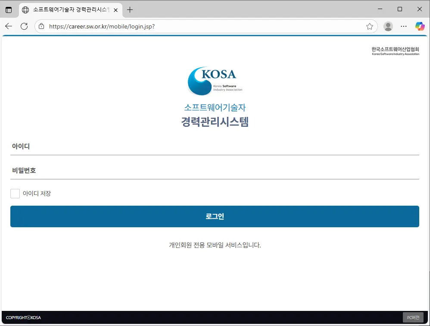Click the workspaces icon left of the tab
The height and width of the screenshot is (326, 430).
[x=9, y=9]
